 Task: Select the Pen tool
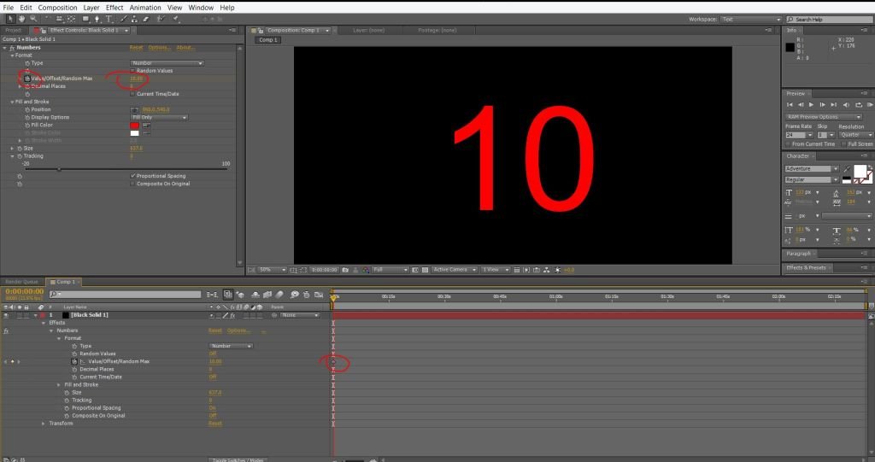coord(97,19)
